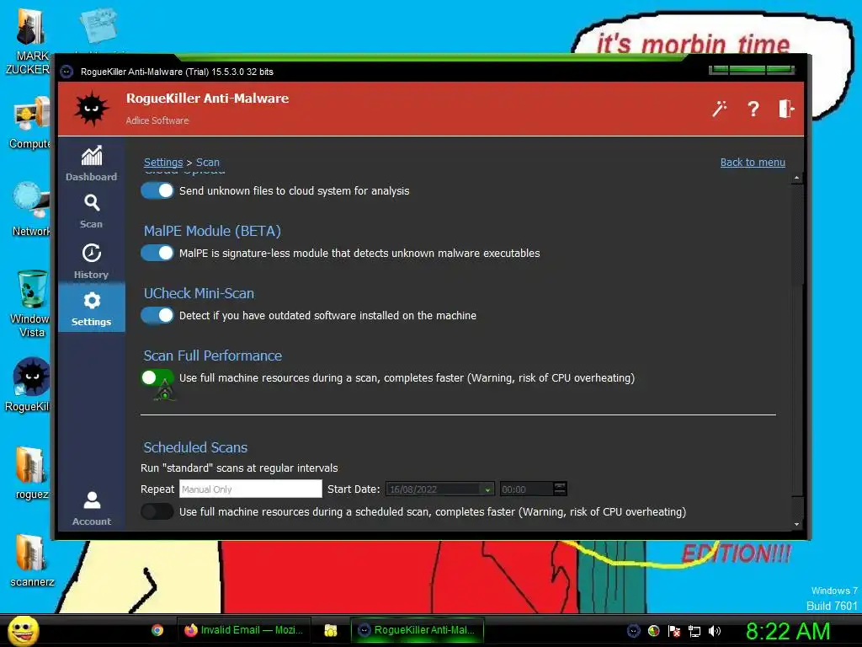Image resolution: width=862 pixels, height=647 pixels.
Task: Click the RogueKiller Anti-Mal taskbar button
Action: tap(417, 630)
